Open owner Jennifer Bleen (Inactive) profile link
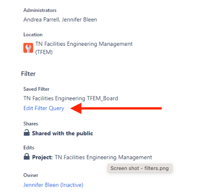206x192 pixels. (x=53, y=185)
